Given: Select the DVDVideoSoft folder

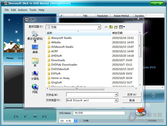Looking at the screenshot, I should click(x=58, y=69).
